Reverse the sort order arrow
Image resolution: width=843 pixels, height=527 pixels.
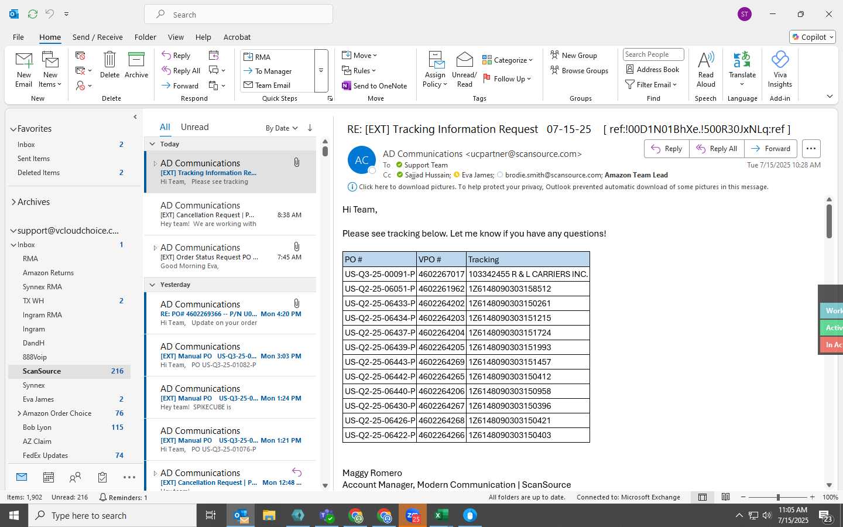coord(310,128)
